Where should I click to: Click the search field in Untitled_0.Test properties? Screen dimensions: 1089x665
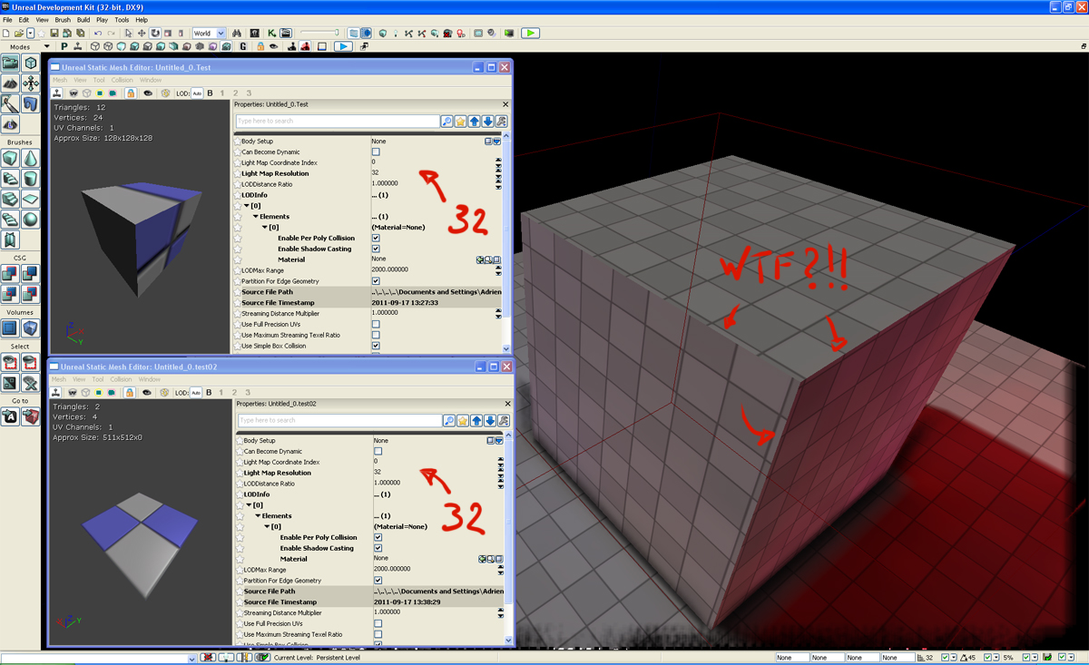click(338, 121)
